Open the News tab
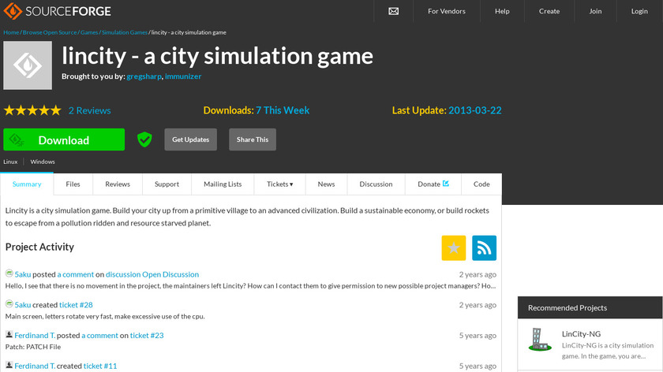663x372 pixels. point(326,184)
